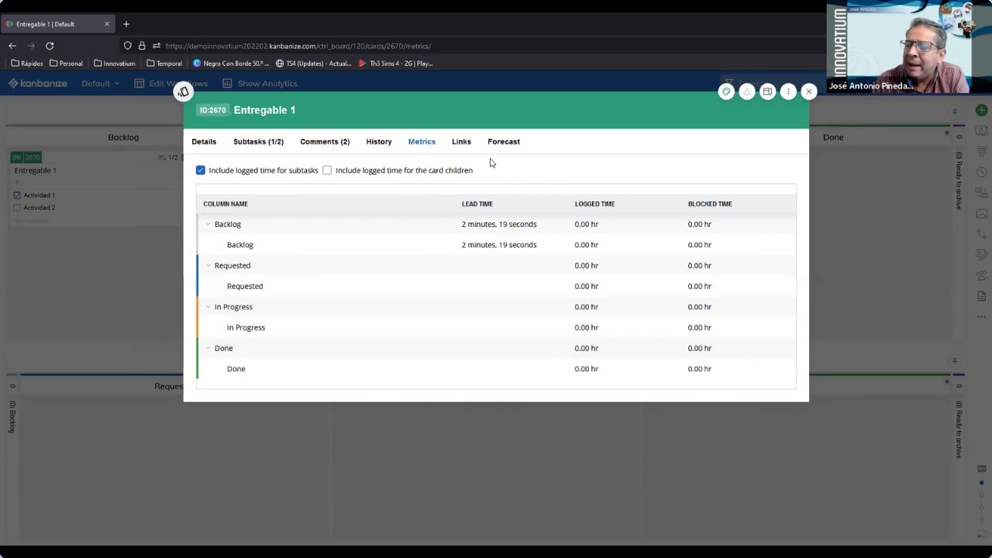
Task: Enable Include logged time for card children
Action: (327, 170)
